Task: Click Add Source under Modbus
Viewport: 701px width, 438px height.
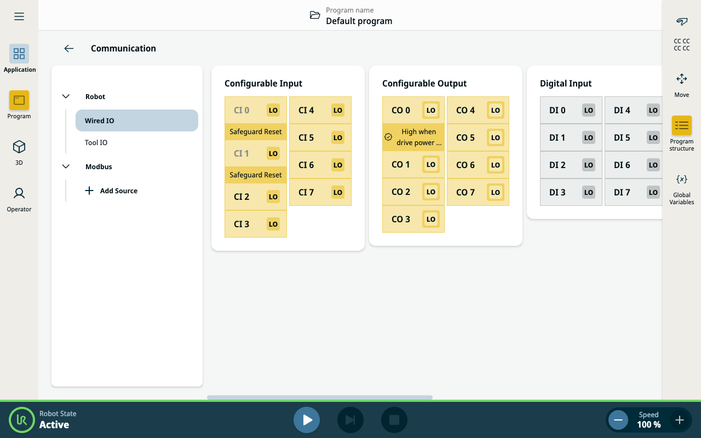Action: click(112, 191)
